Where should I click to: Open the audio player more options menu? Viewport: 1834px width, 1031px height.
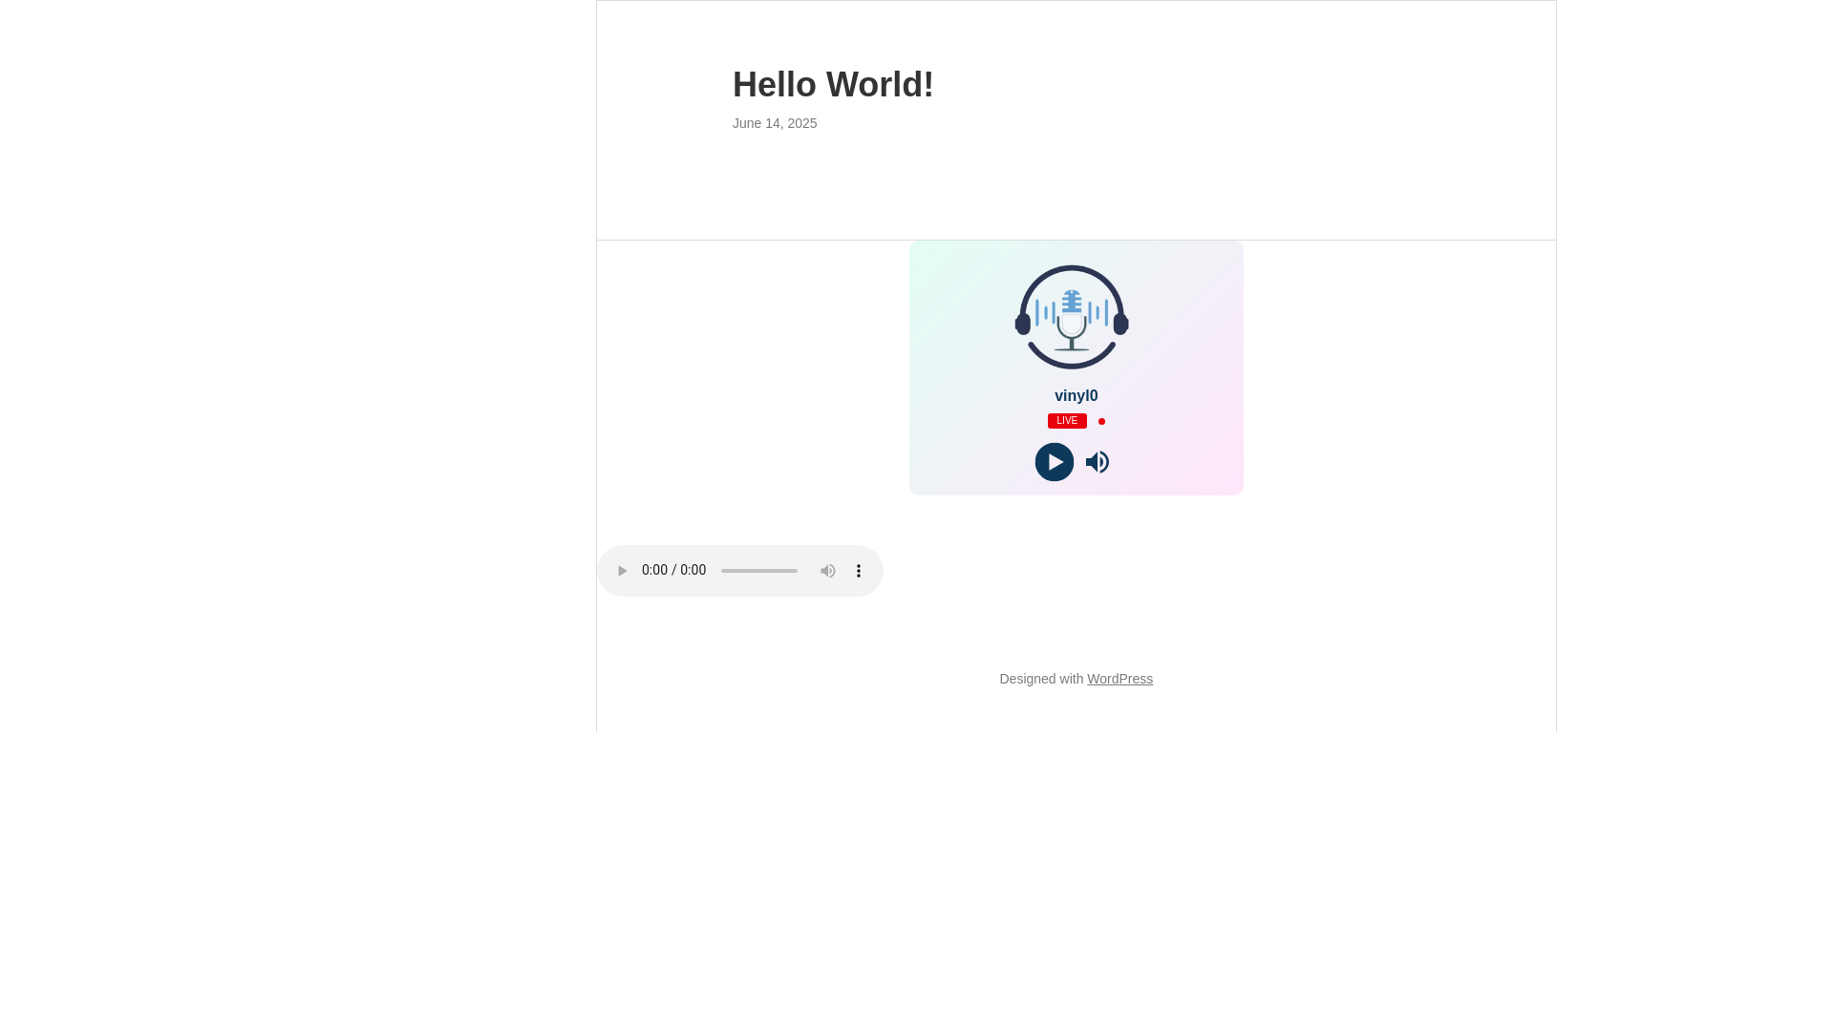click(x=859, y=571)
